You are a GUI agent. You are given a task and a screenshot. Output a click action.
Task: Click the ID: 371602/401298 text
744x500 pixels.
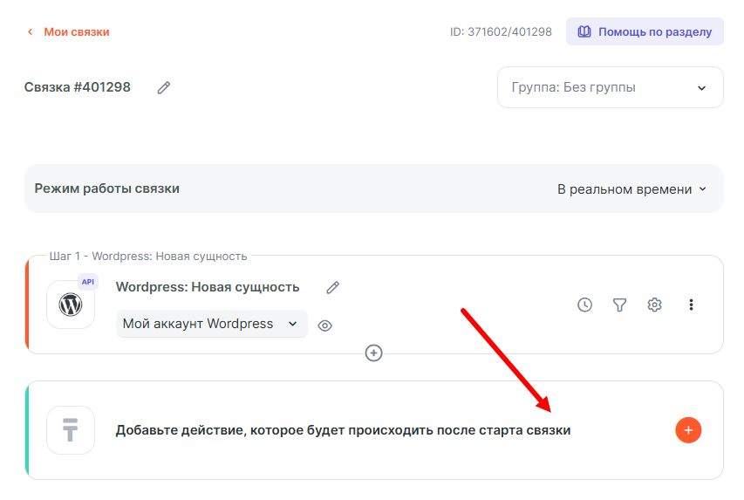(x=501, y=31)
